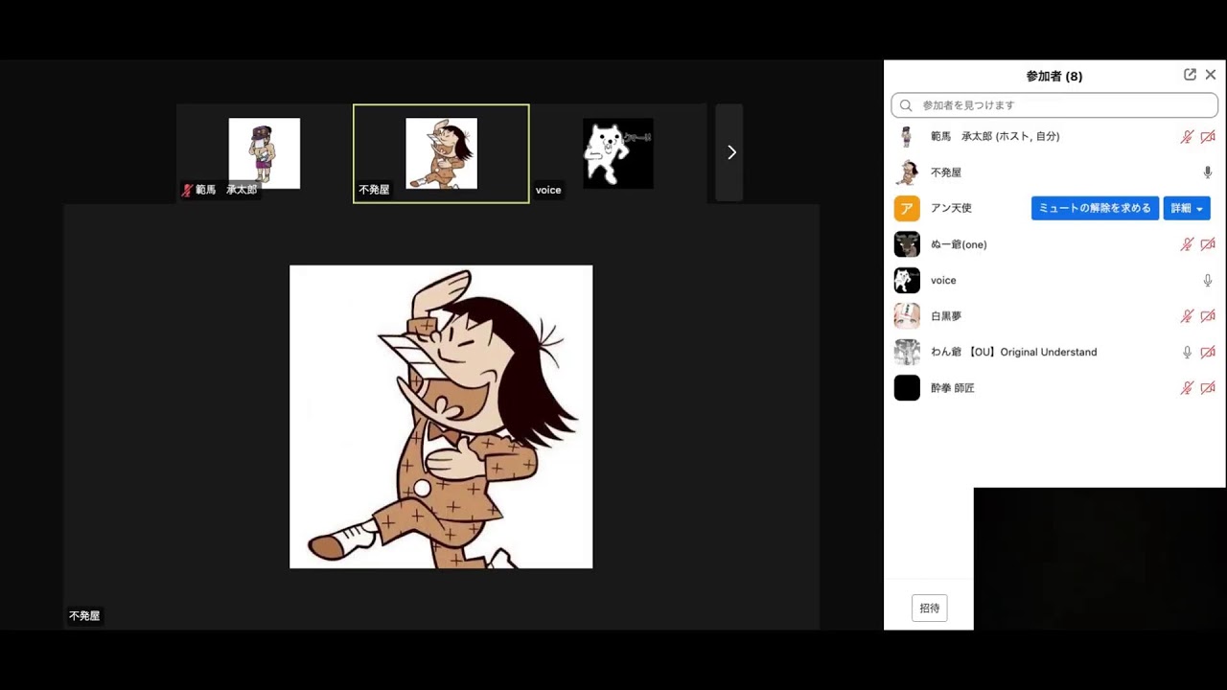
Task: Select the voice video thumbnail
Action: click(x=618, y=153)
